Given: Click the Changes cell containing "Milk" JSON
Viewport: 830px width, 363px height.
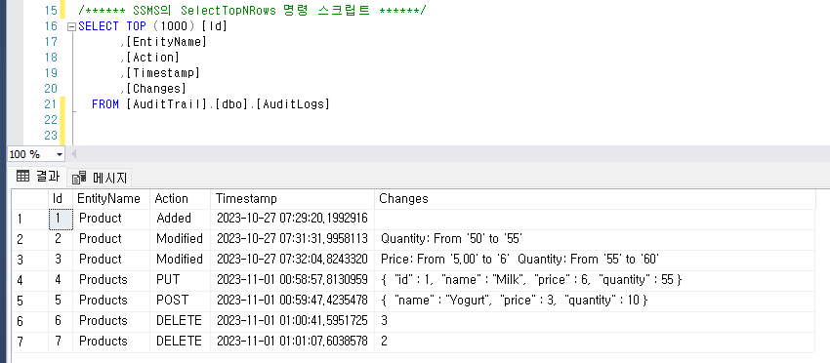Looking at the screenshot, I should coord(595,280).
